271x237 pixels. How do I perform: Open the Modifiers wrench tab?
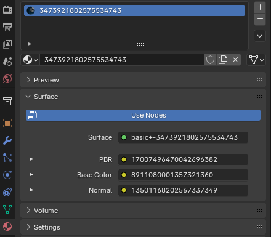[x=7, y=140]
